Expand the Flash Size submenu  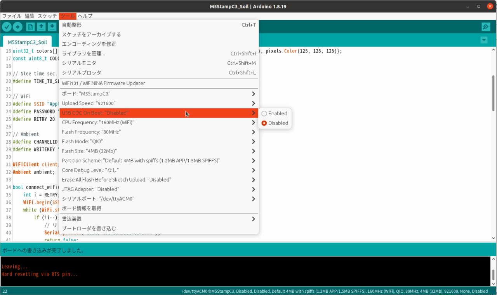click(159, 151)
